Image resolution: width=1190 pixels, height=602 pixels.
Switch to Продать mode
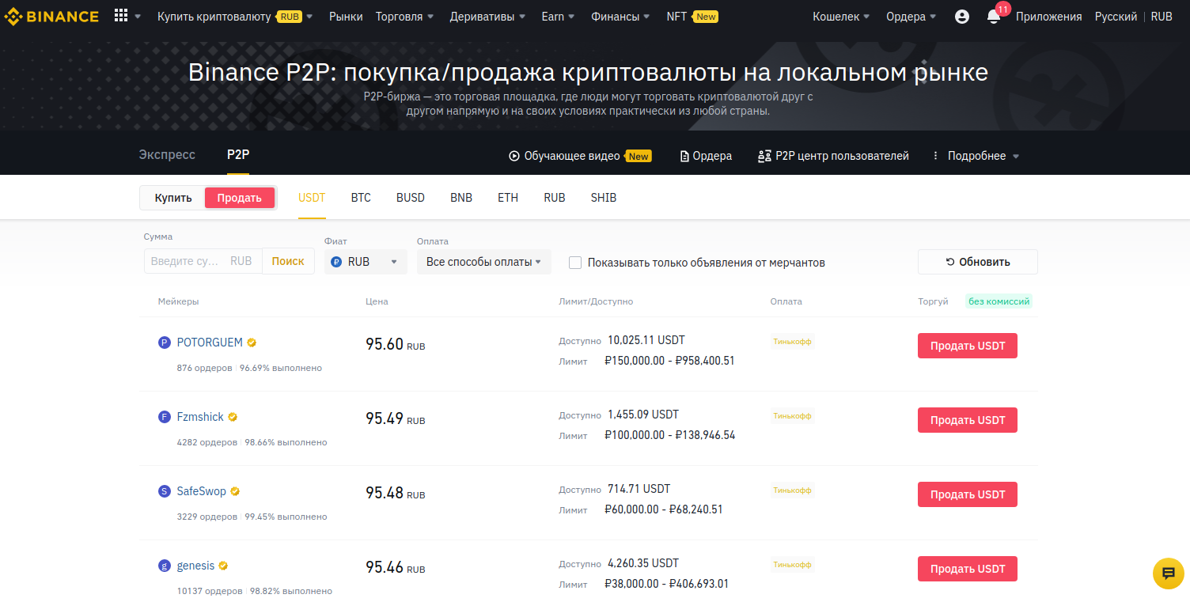click(x=240, y=198)
